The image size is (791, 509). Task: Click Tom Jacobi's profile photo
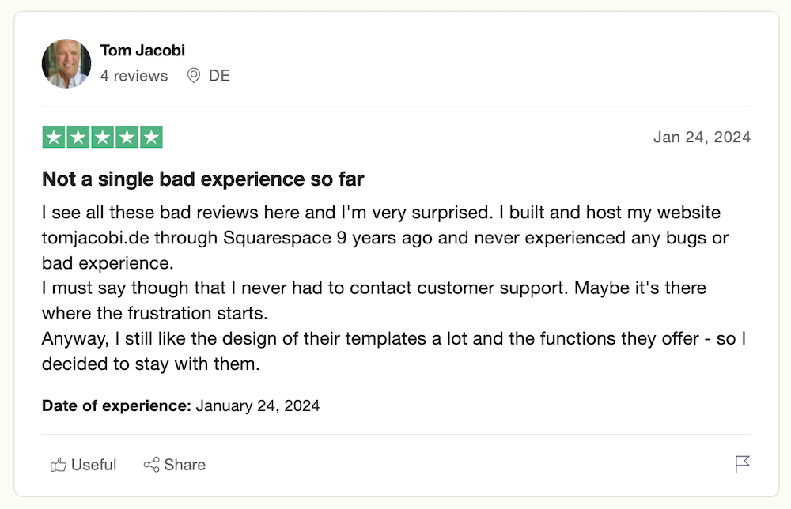66,64
